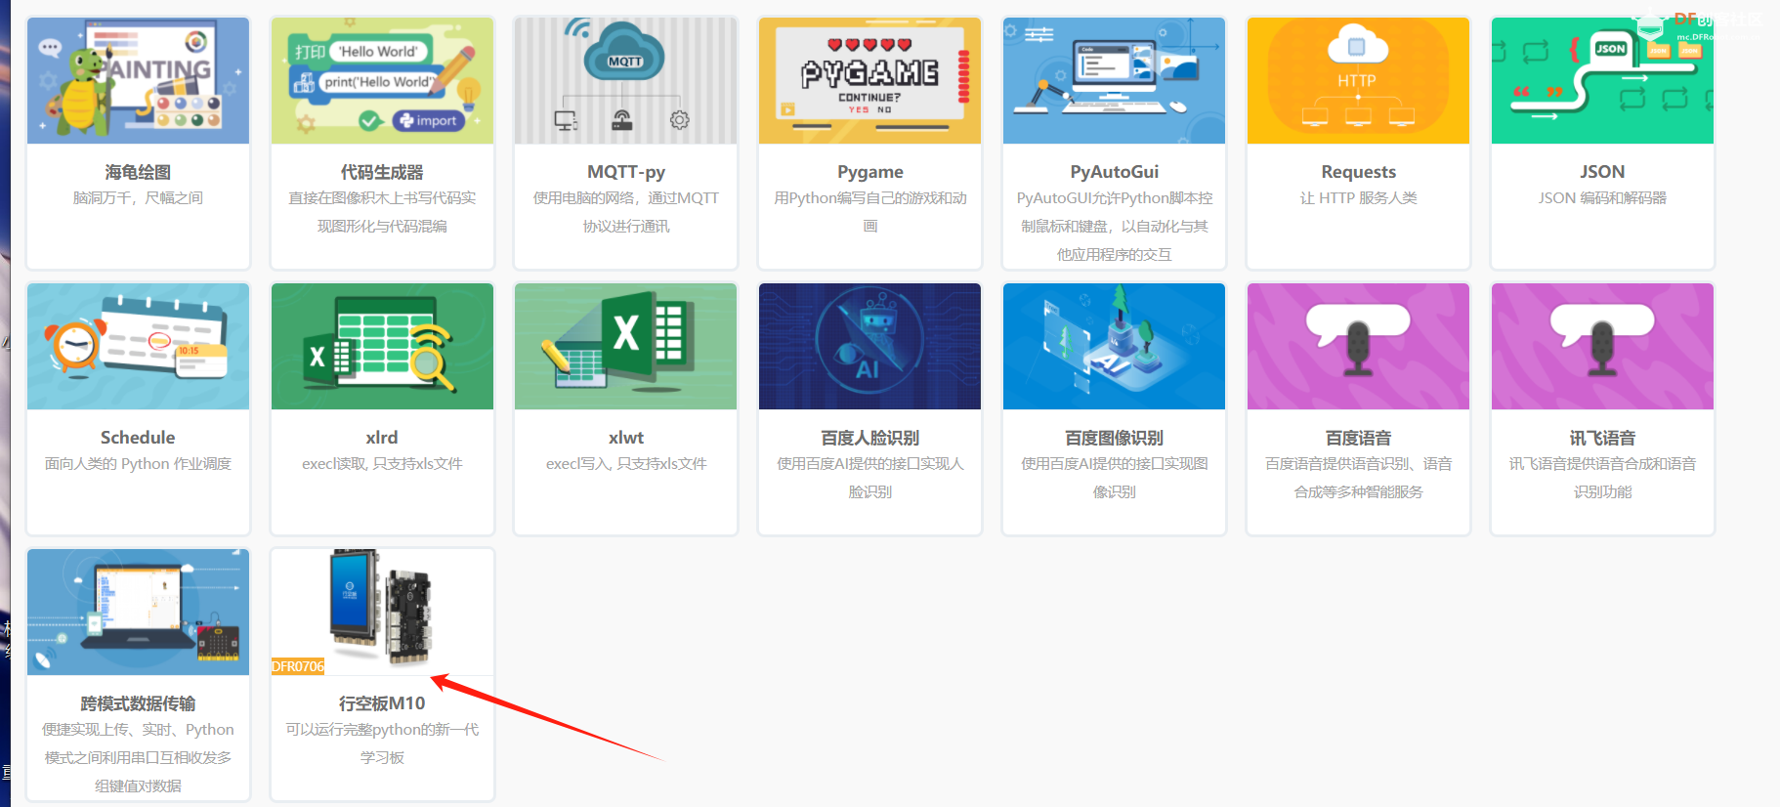Viewport: 1780px width, 807px height.
Task: Open the 海龟绘图 turtle painting thumbnail
Action: (x=138, y=80)
